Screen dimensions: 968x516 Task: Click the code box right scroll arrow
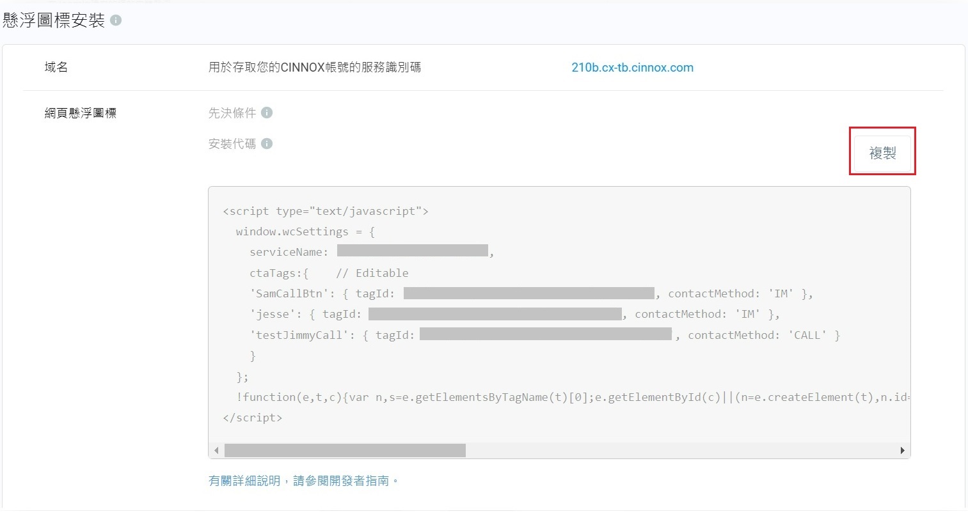coord(902,451)
